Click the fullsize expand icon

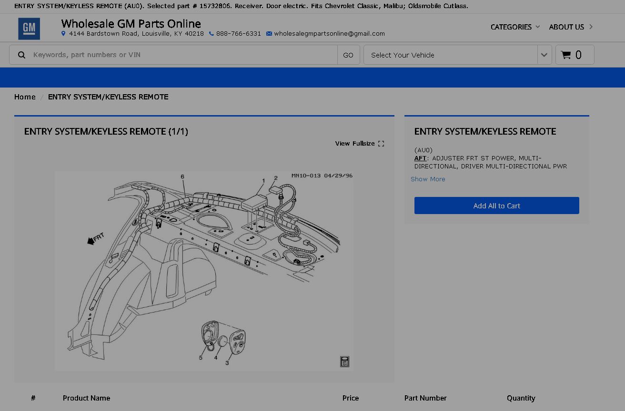tap(381, 144)
